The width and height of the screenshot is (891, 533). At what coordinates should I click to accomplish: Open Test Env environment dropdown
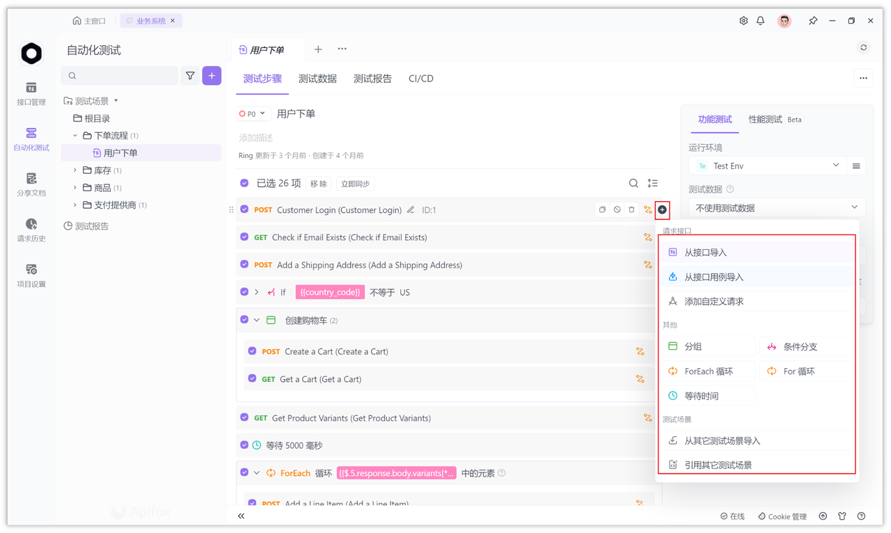point(766,166)
